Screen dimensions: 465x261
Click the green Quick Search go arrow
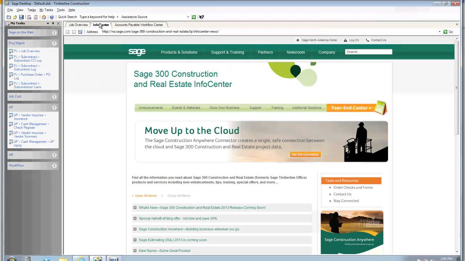pos(194,17)
